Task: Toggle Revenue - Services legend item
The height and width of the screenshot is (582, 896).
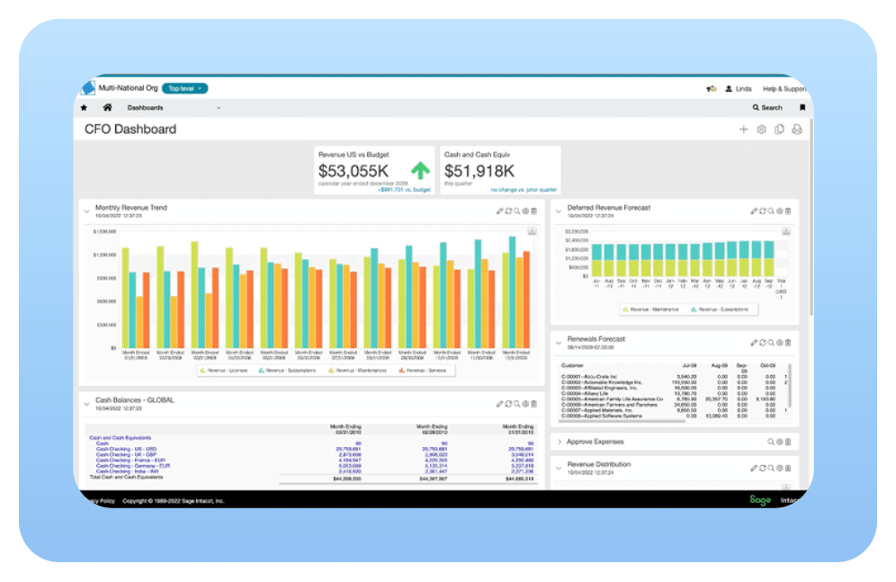Action: (422, 371)
